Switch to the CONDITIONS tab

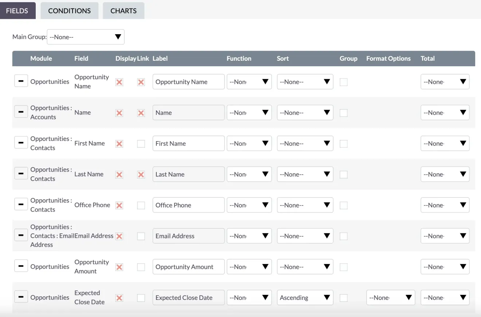click(69, 11)
